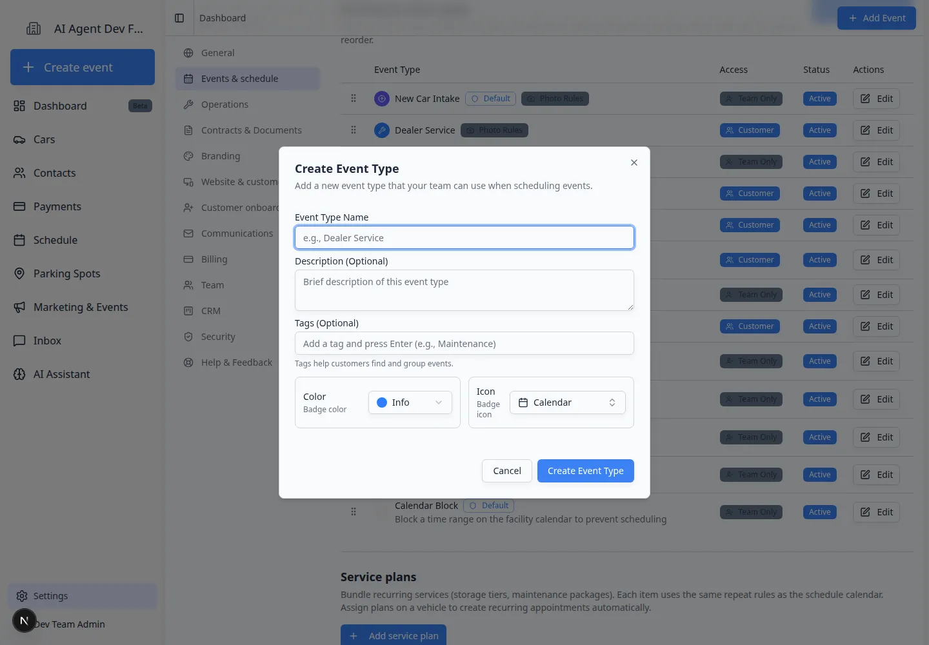
Task: Select Dashboard in main sidebar
Action: [83, 106]
